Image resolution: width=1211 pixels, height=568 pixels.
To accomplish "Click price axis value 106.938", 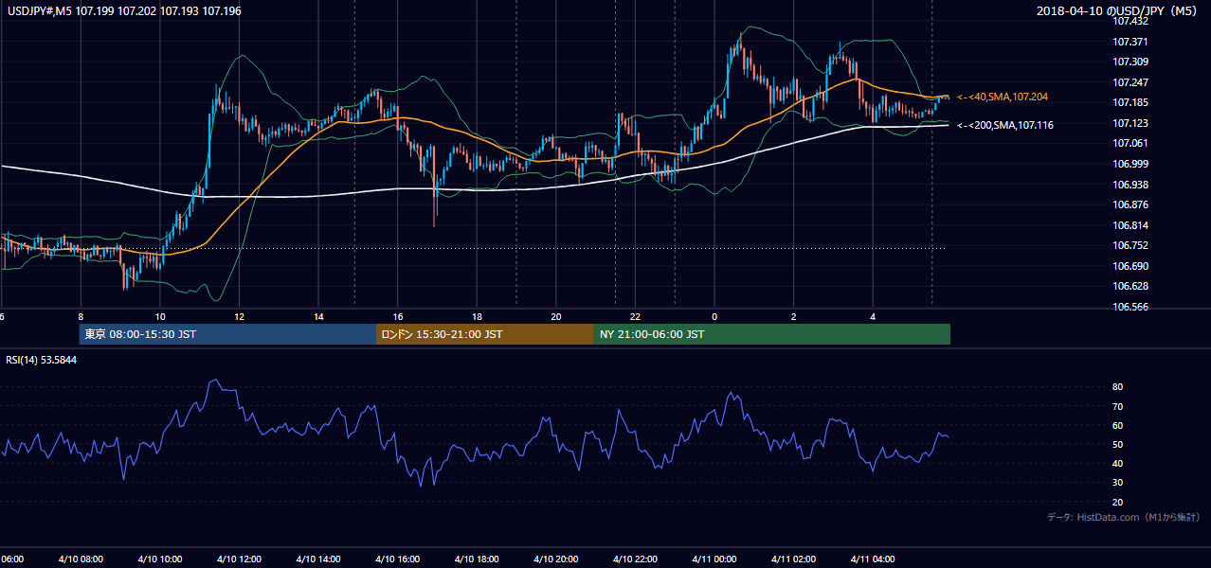I will [1130, 185].
